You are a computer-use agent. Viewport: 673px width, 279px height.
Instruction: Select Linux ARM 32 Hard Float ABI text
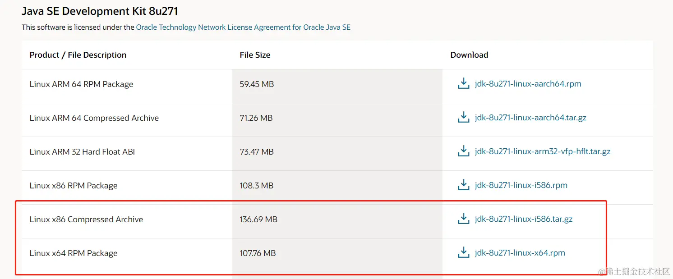(x=82, y=152)
